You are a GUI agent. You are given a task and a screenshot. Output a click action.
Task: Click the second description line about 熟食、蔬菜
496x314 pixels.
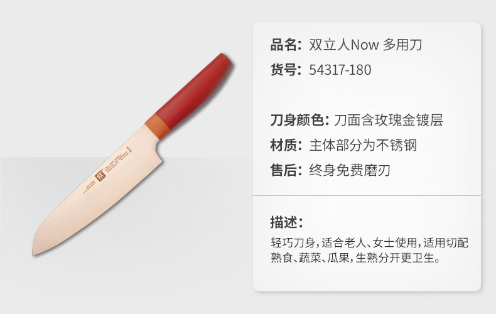[355, 257]
